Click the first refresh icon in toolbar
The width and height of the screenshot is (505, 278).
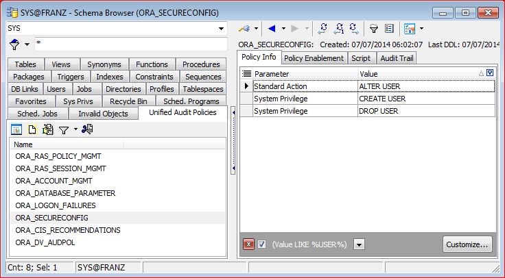pos(322,29)
